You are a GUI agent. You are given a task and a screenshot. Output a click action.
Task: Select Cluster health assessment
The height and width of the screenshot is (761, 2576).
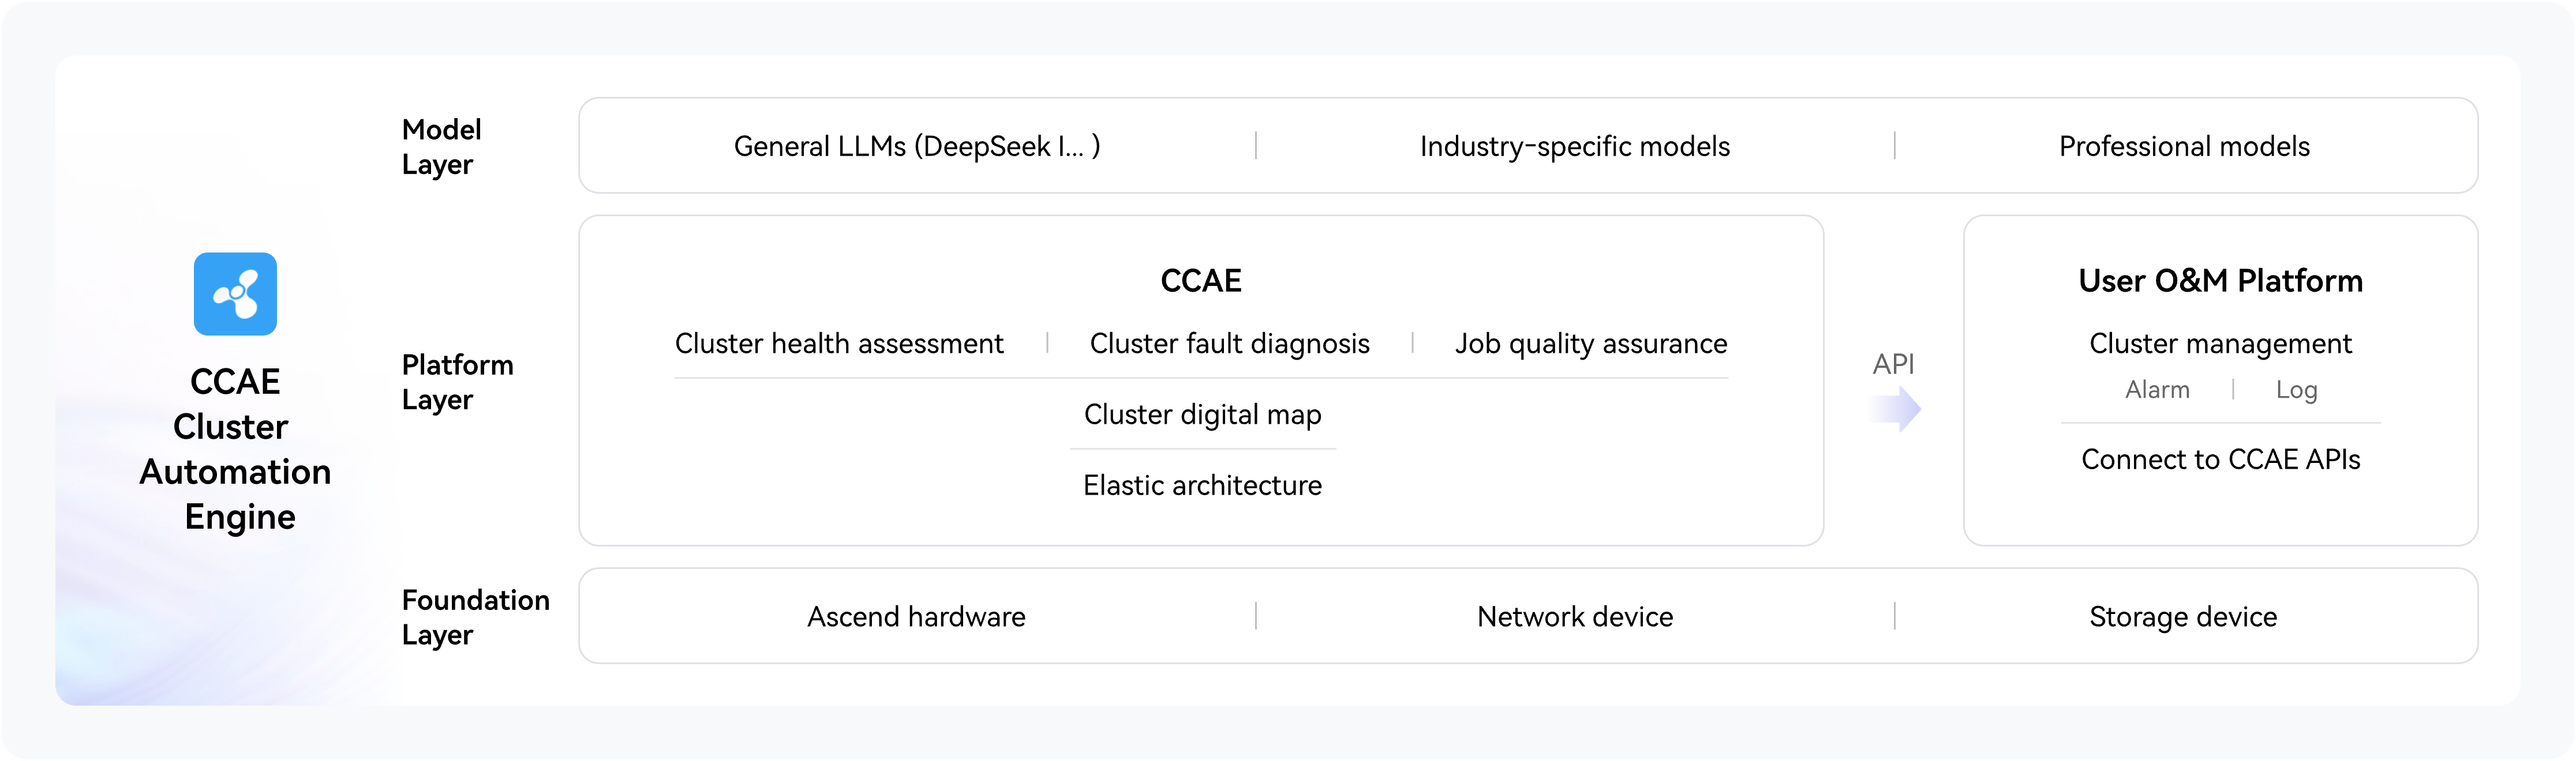point(838,344)
